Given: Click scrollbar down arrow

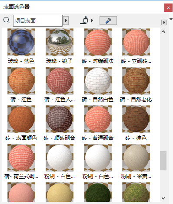Looking at the screenshot, I should (x=163, y=198).
